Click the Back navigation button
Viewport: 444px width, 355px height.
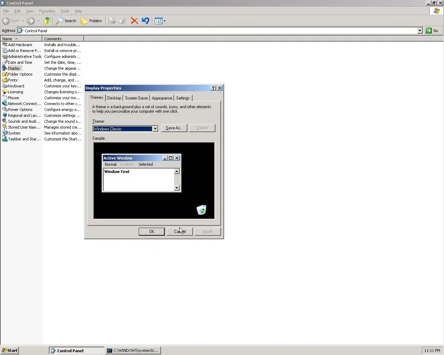click(11, 21)
